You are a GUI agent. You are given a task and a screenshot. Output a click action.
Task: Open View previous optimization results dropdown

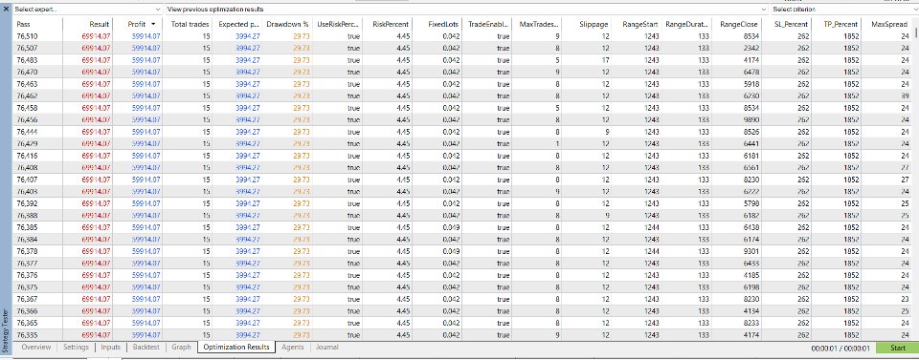[466, 10]
